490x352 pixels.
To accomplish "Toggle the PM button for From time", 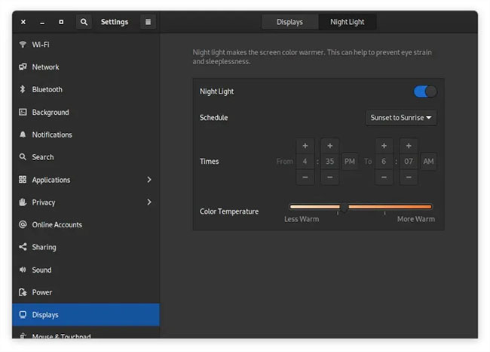I will [x=349, y=162].
